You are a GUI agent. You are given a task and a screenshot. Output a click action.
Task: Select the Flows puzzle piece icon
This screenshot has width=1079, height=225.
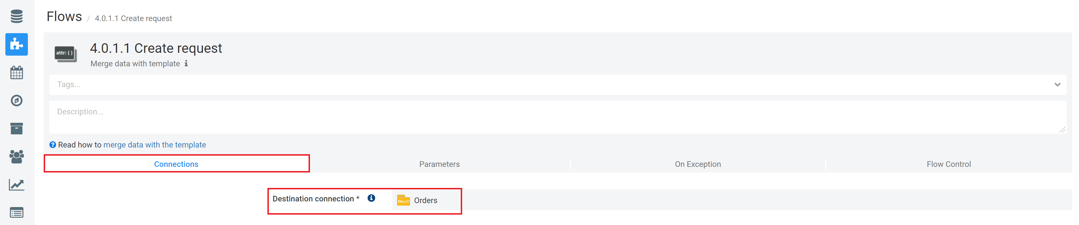(x=17, y=44)
